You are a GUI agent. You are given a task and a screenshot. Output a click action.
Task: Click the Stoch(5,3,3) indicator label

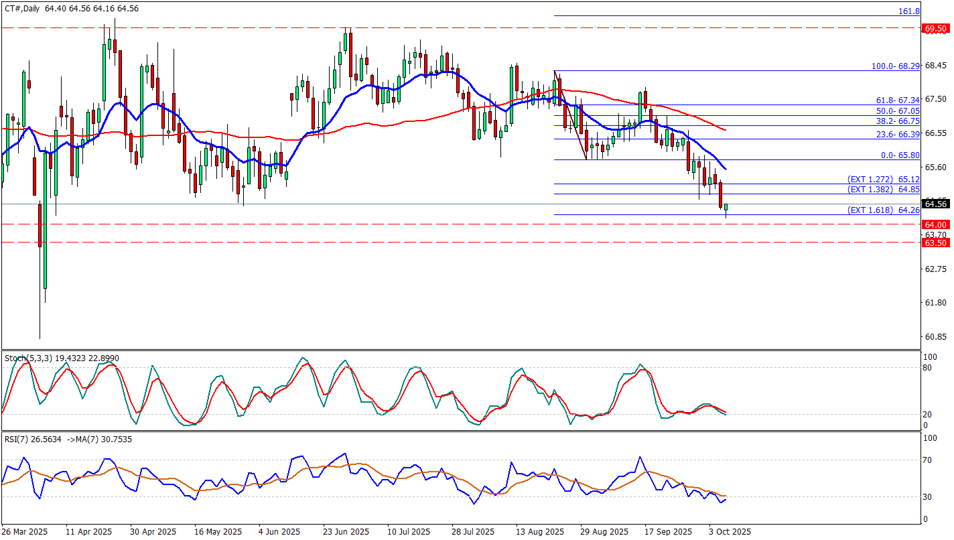tap(62, 358)
